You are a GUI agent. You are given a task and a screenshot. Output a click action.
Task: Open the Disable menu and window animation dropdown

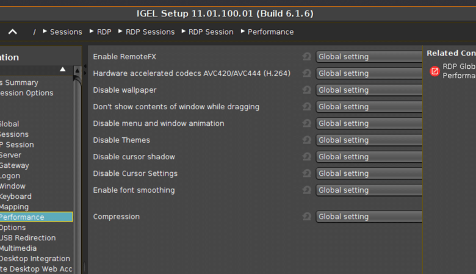click(369, 123)
